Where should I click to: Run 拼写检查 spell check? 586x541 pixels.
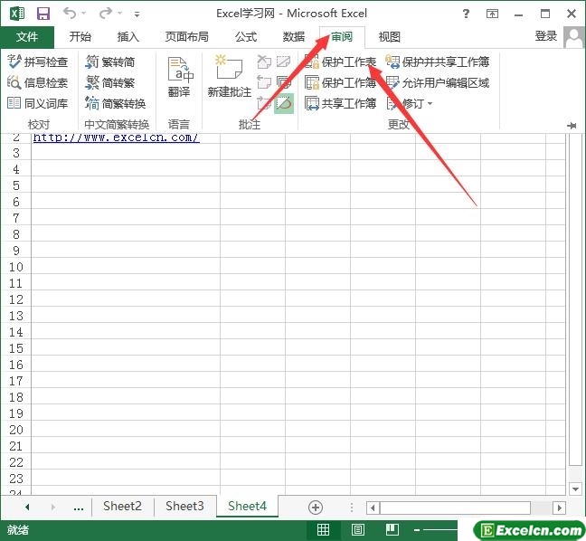tap(37, 62)
